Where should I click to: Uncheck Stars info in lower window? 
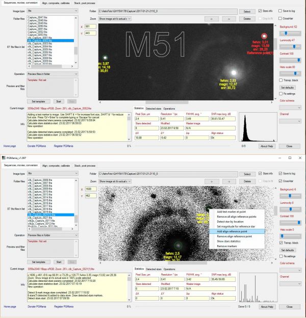coord(260,173)
